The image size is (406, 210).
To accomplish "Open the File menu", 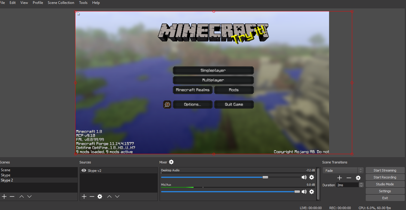I will [2, 3].
